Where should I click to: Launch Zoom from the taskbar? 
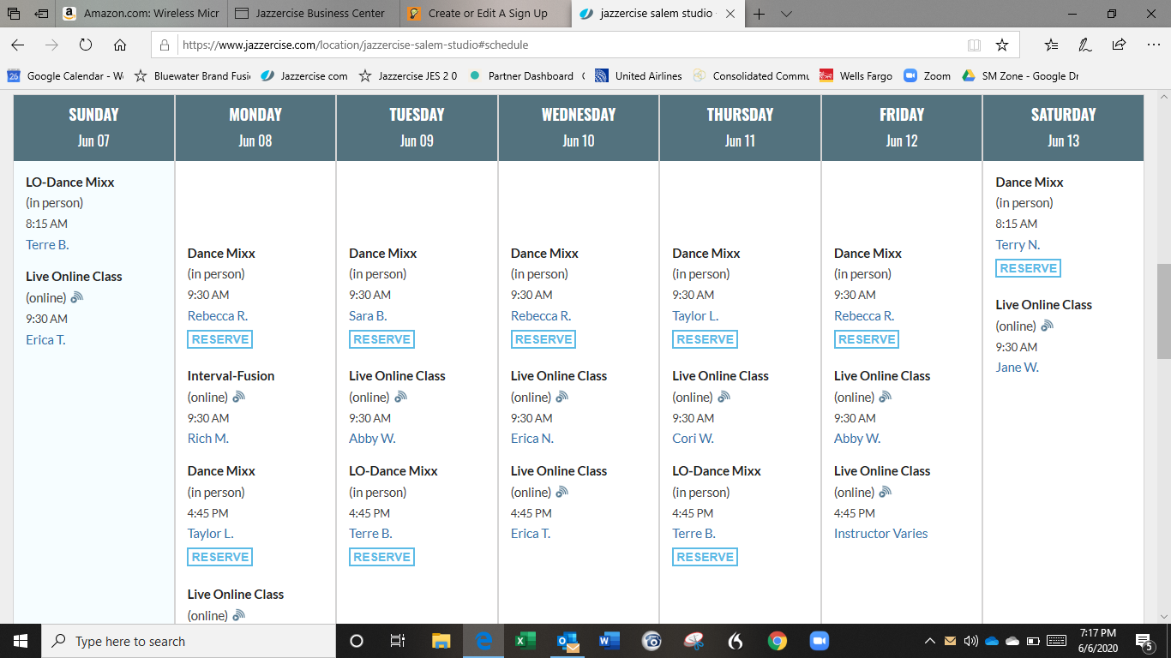tap(819, 641)
